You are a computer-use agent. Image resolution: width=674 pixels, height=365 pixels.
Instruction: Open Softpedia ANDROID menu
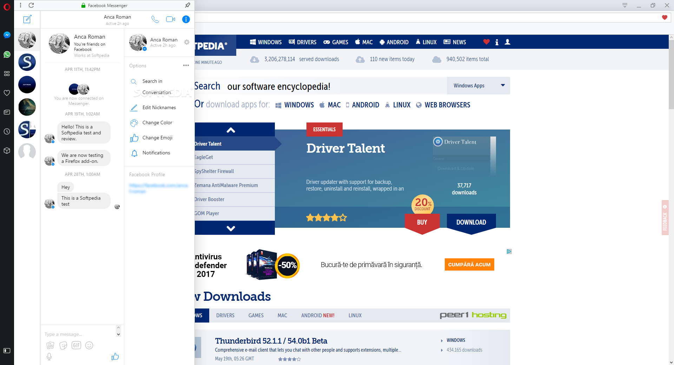click(x=394, y=42)
